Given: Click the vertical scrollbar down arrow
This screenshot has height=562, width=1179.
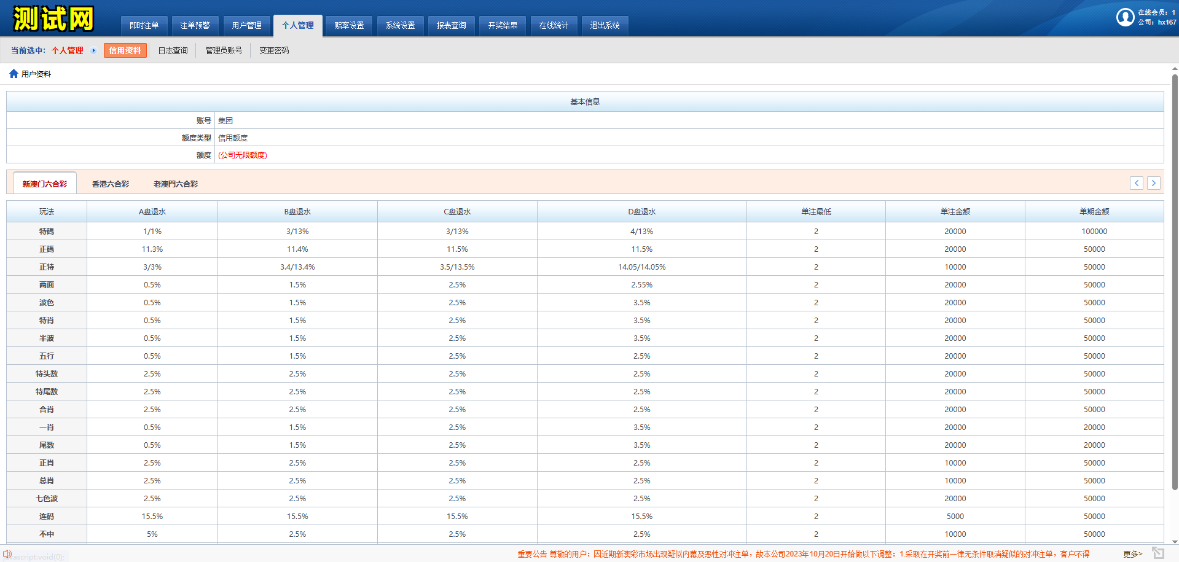Looking at the screenshot, I should (1175, 542).
